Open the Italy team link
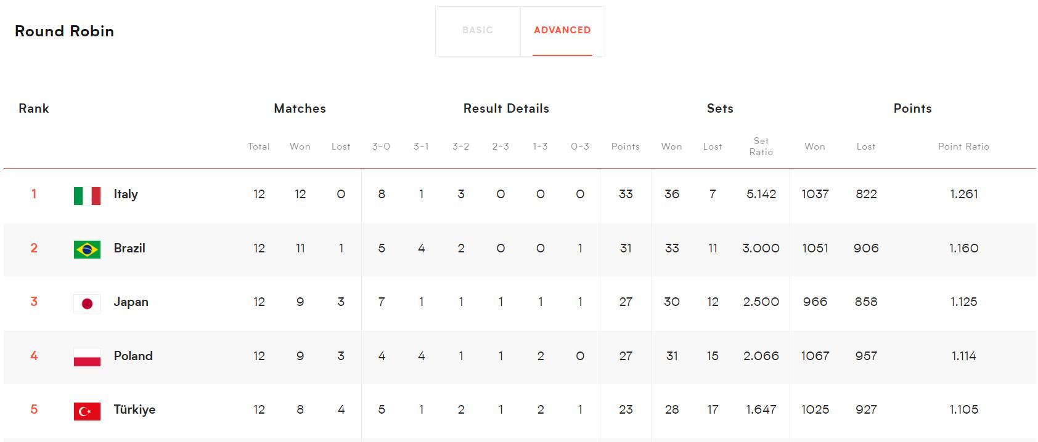The width and height of the screenshot is (1038, 442). (x=126, y=195)
